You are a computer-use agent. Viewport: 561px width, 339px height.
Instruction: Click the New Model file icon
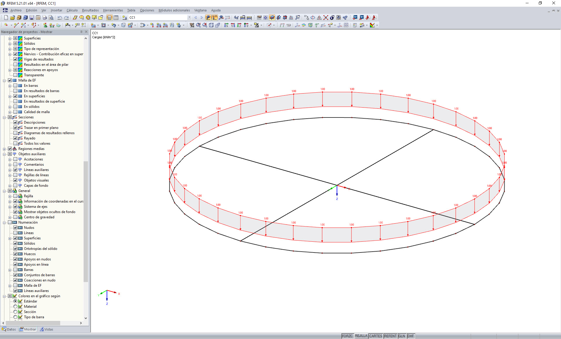tap(6, 18)
